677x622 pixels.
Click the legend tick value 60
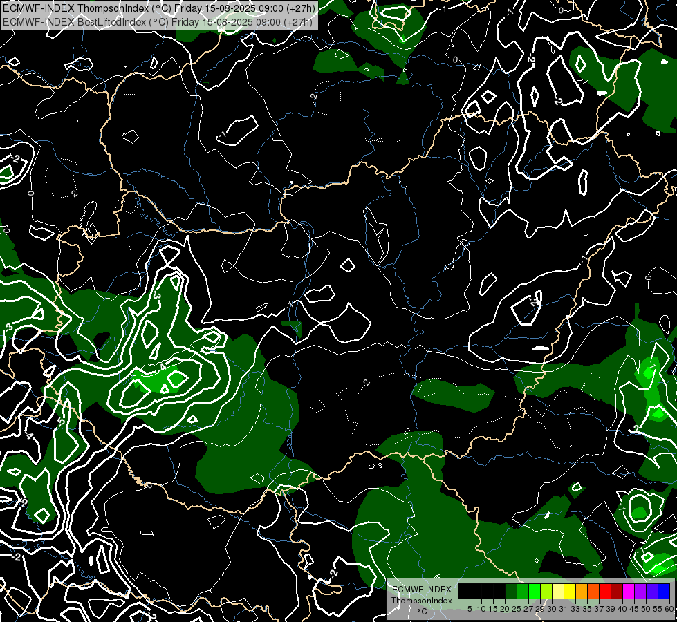669,609
